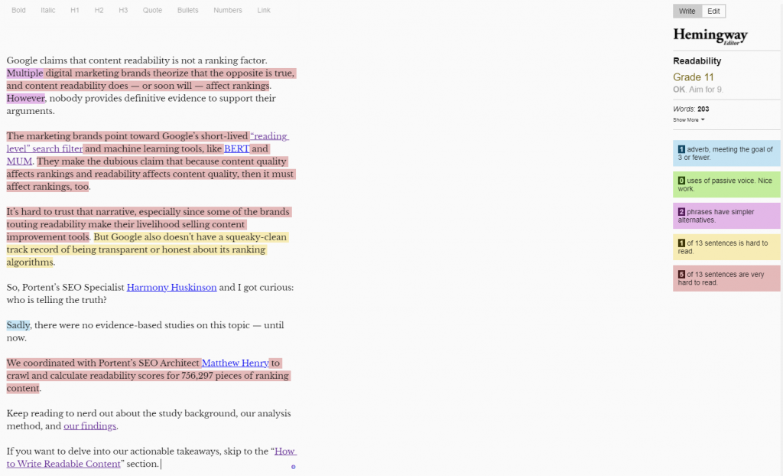Click the Link toolbar option
This screenshot has width=783, height=476.
click(x=264, y=11)
